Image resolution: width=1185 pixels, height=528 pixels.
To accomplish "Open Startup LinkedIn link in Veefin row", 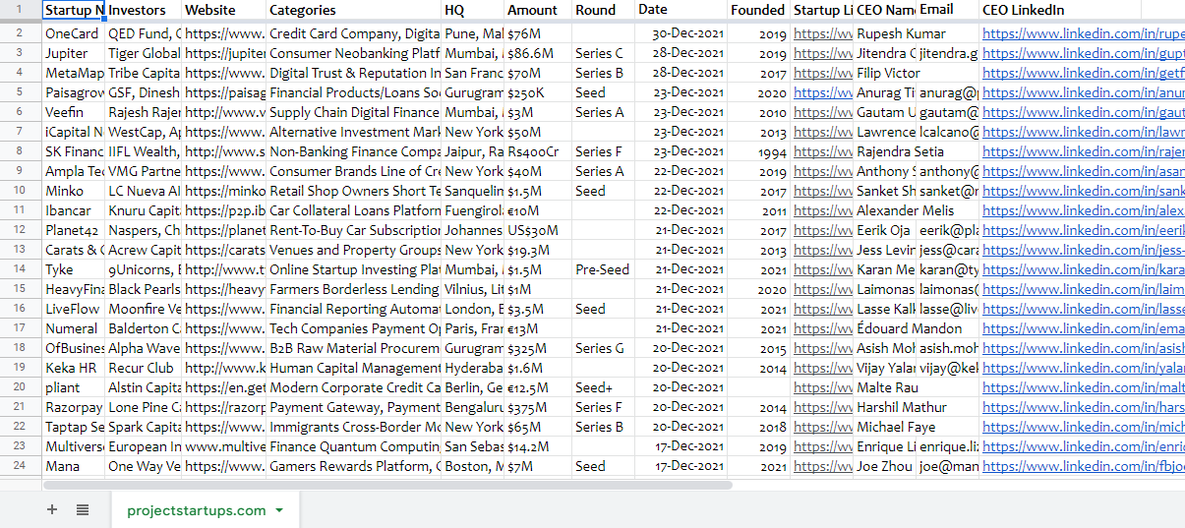I will pyautogui.click(x=823, y=112).
